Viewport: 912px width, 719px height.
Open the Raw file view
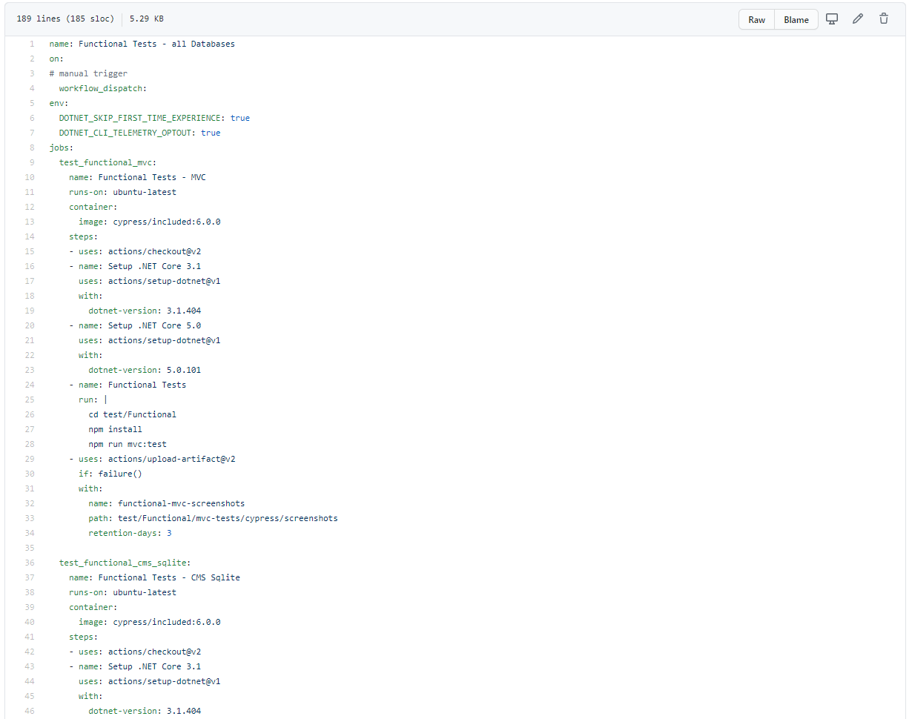coord(757,19)
